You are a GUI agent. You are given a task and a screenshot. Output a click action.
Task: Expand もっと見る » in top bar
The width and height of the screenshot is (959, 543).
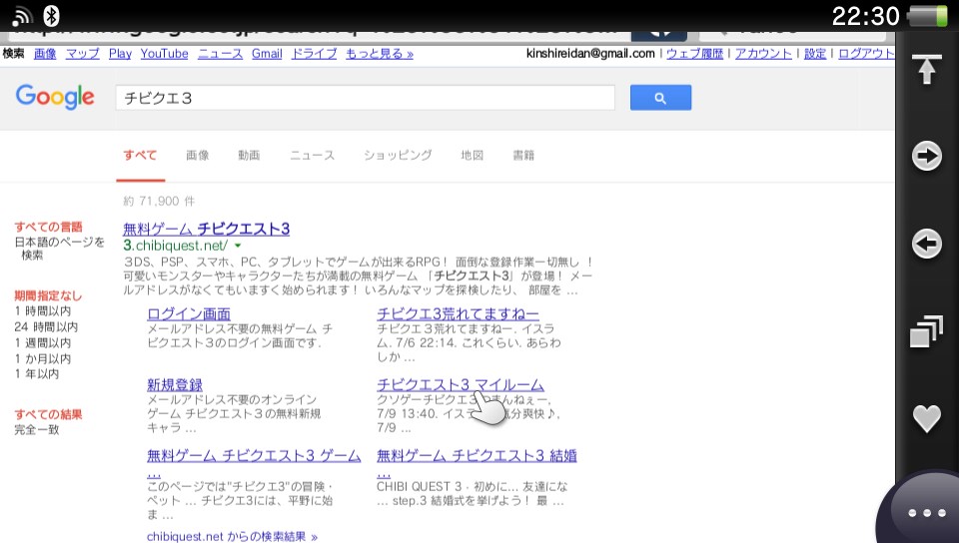click(380, 54)
